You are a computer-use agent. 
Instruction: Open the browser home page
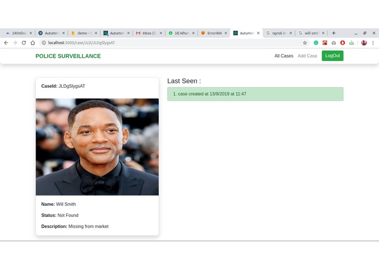click(33, 42)
